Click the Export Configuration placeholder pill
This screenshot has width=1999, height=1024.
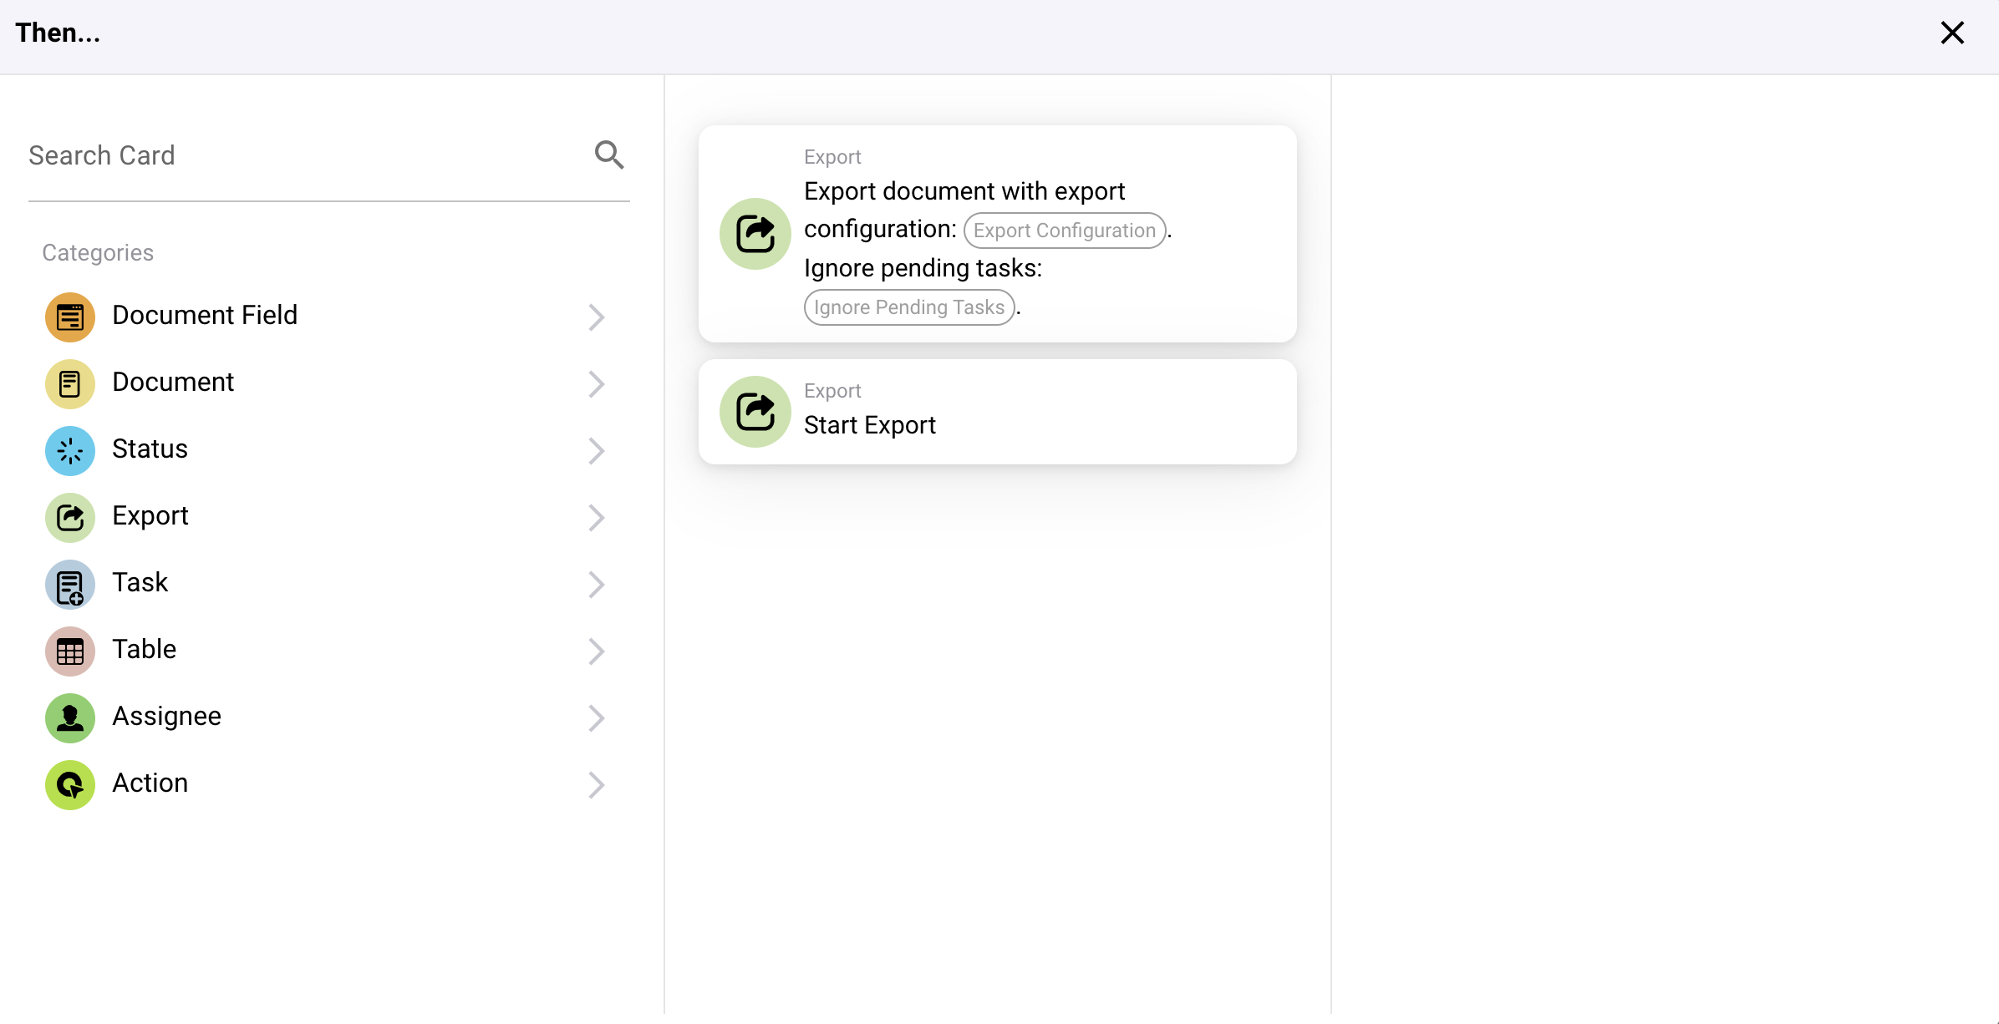coord(1064,231)
